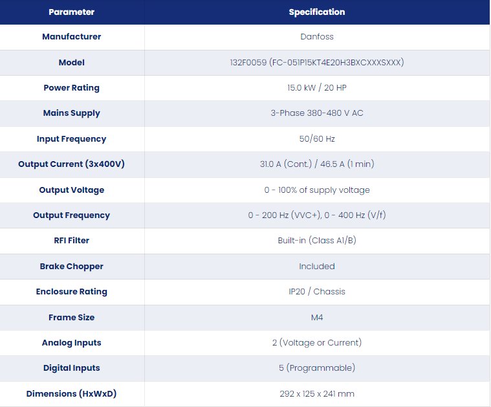Select the 'Model' row label

(71, 62)
